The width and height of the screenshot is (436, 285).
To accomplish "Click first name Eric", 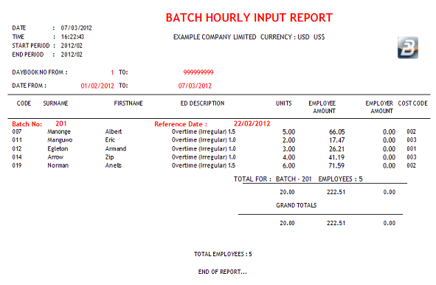I will [x=110, y=140].
